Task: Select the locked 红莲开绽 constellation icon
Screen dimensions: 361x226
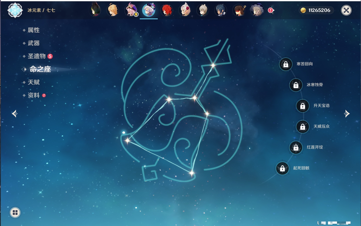Action: pos(296,148)
